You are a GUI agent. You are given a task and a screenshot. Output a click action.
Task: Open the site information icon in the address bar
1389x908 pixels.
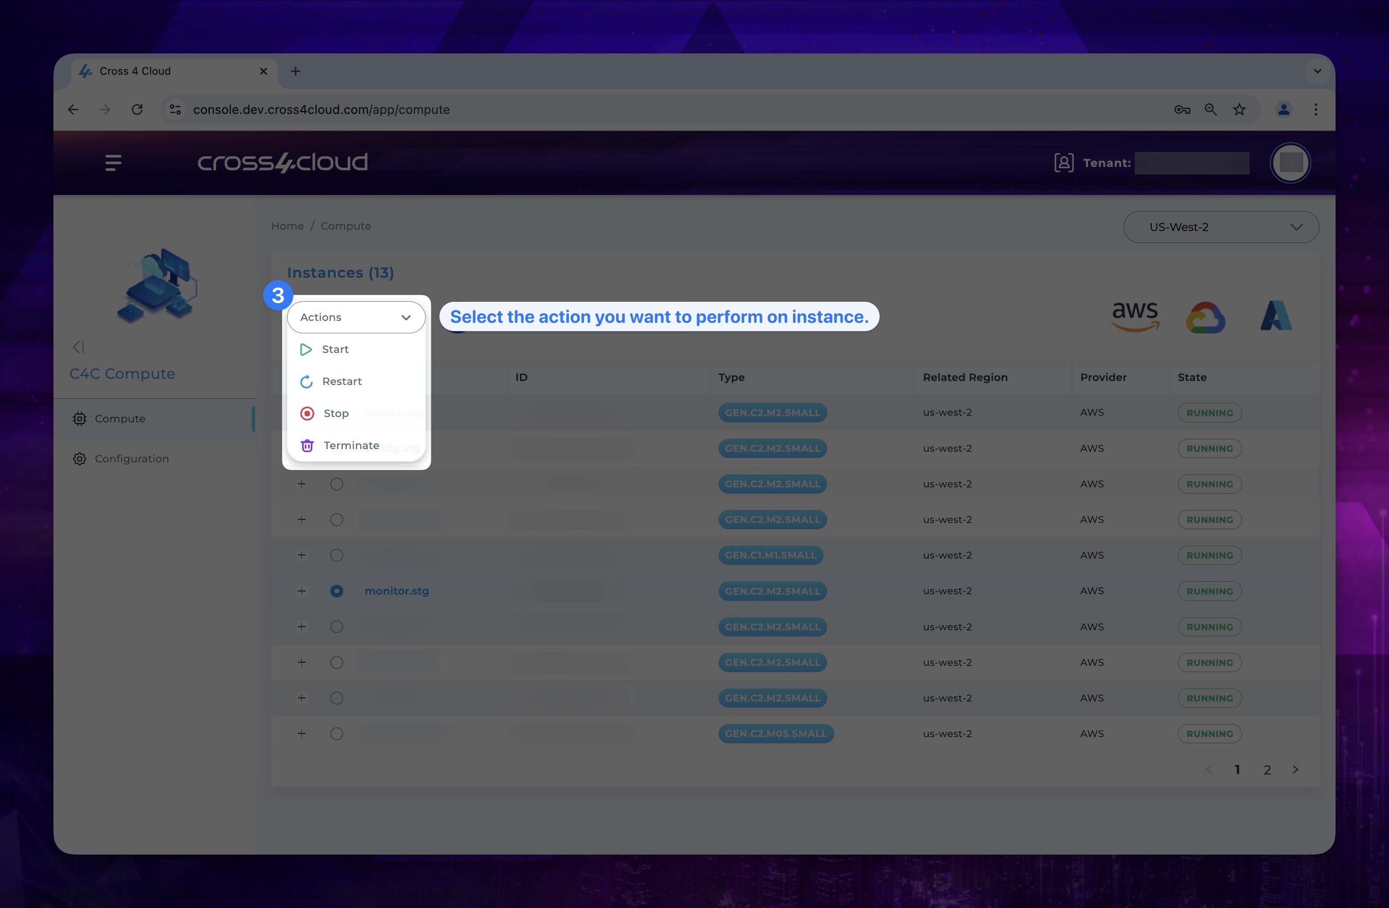(175, 109)
